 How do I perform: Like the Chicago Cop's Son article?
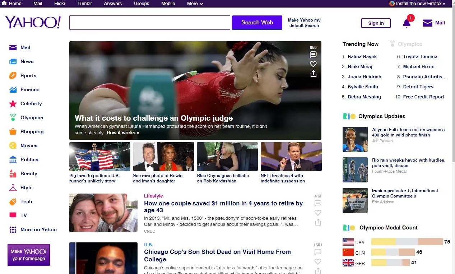pos(318,261)
